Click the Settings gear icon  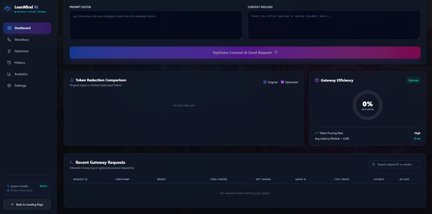click(x=9, y=86)
